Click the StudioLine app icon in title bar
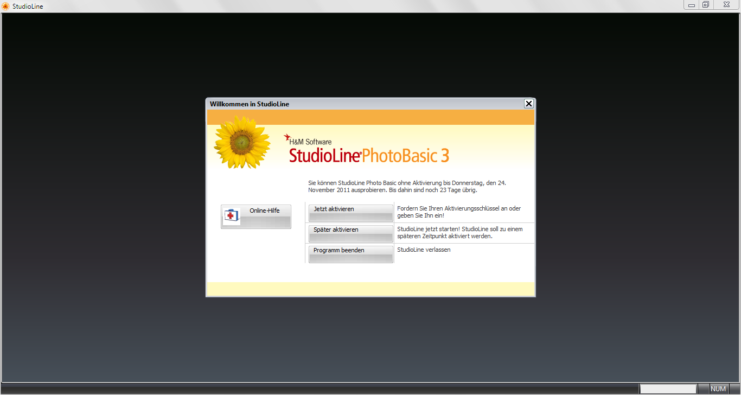 coord(5,7)
